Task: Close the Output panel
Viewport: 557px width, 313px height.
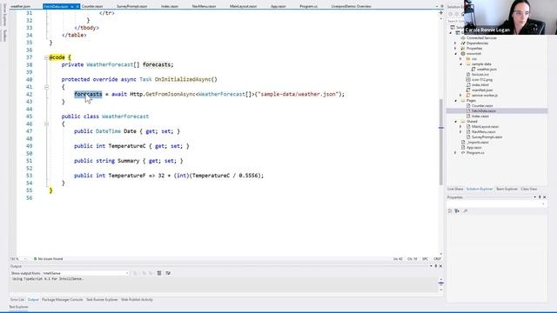Action: pyautogui.click(x=441, y=266)
